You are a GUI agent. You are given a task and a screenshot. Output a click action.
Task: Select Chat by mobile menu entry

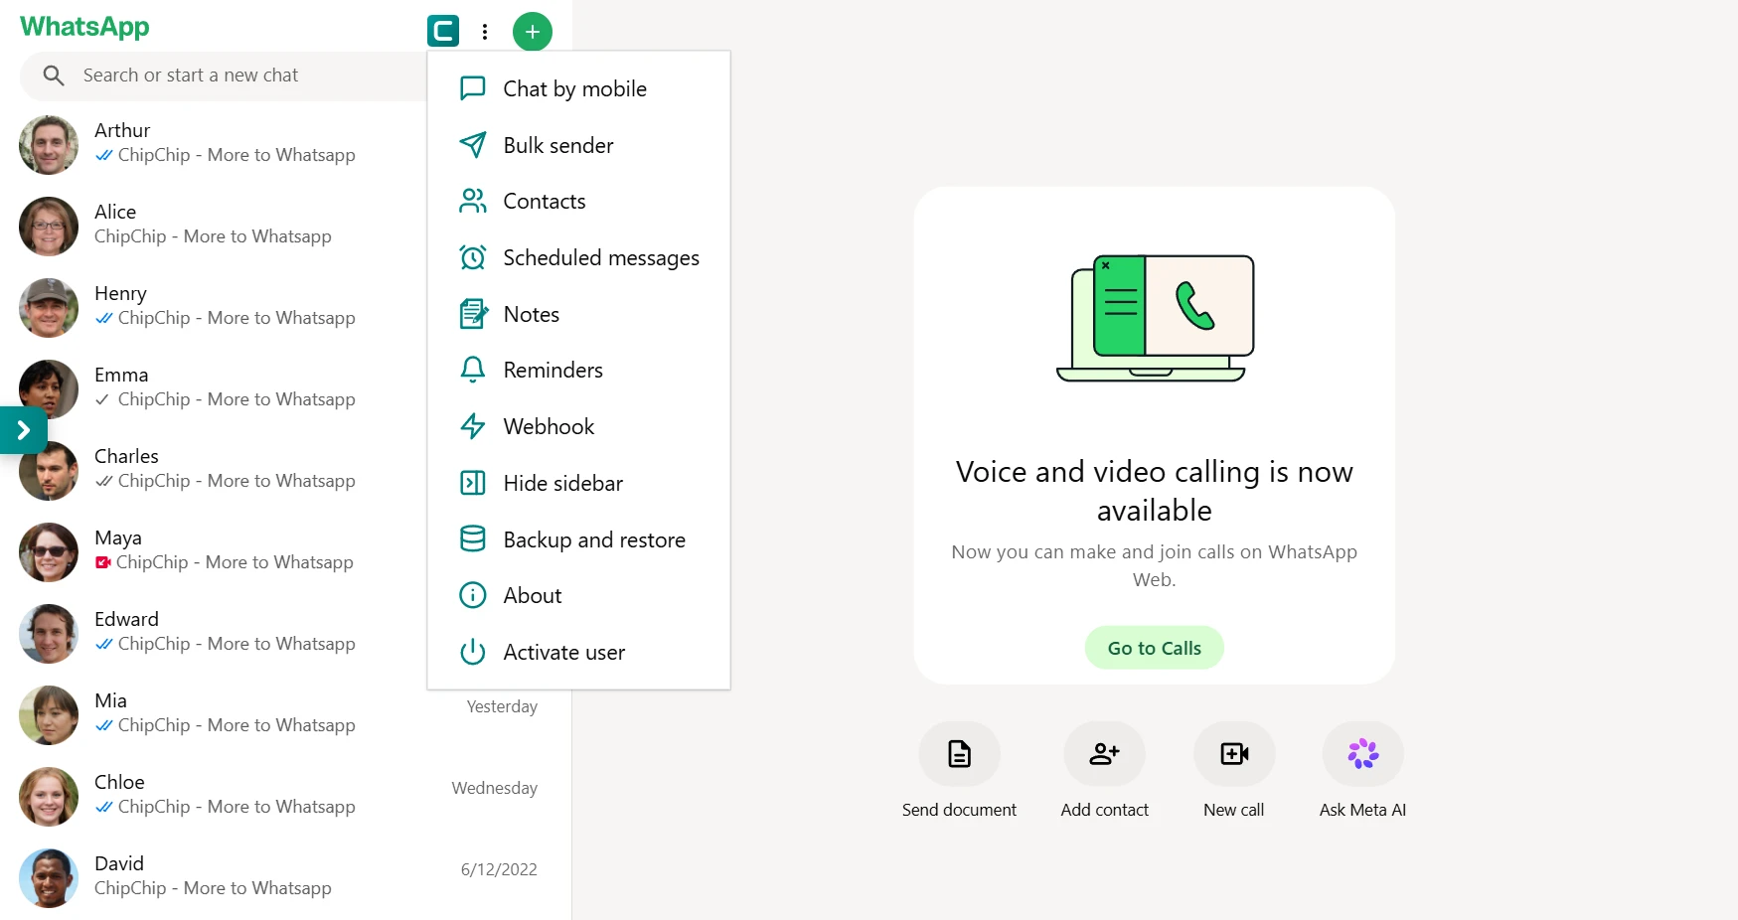point(578,88)
